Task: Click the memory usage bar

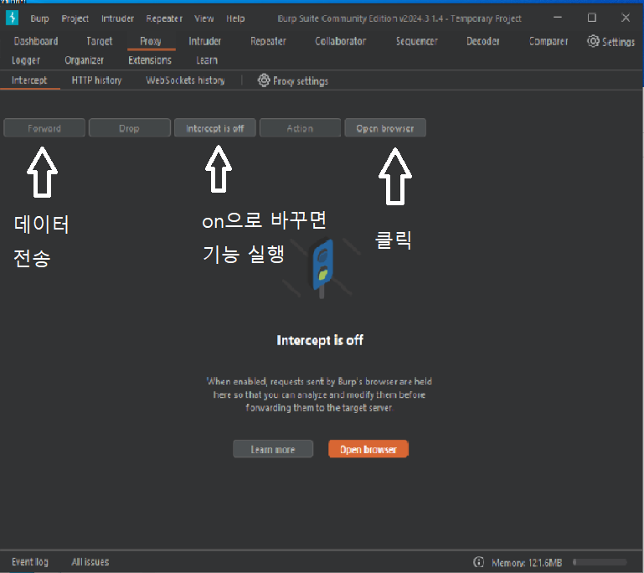Action: point(600,562)
